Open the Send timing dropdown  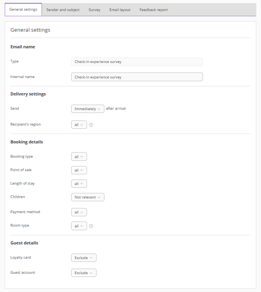pos(87,109)
